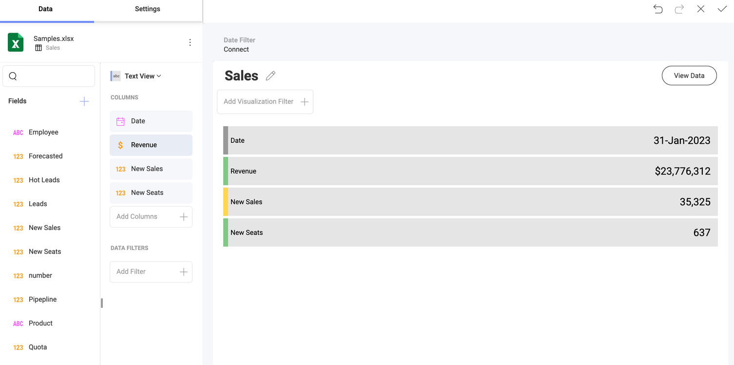Click the 123 icon beside Forecasted field
The image size is (734, 365).
pyautogui.click(x=18, y=156)
